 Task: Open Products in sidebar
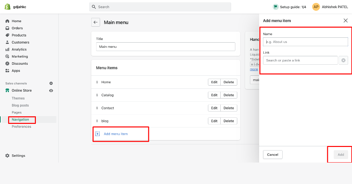[x=19, y=35]
